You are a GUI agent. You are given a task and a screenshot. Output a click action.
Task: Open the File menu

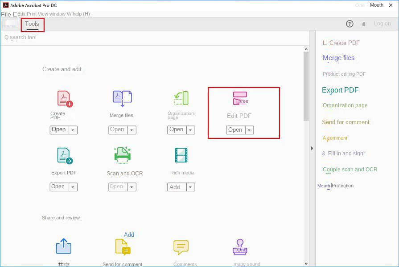click(6, 14)
